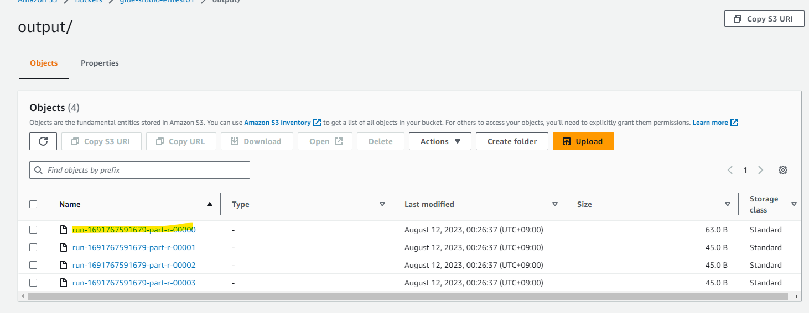Go to previous page with left chevron
The height and width of the screenshot is (313, 809).
click(x=730, y=170)
